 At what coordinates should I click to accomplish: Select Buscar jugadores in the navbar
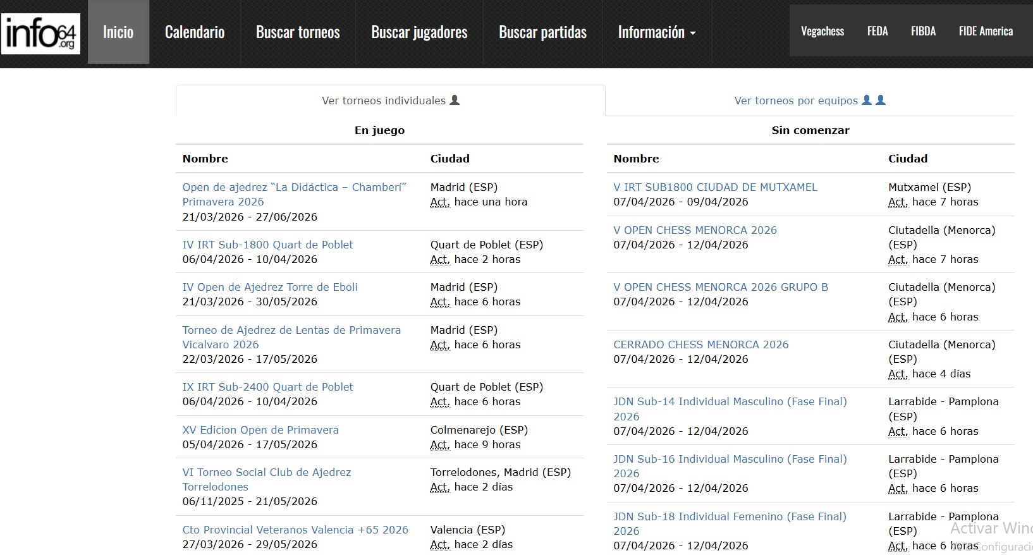[419, 32]
